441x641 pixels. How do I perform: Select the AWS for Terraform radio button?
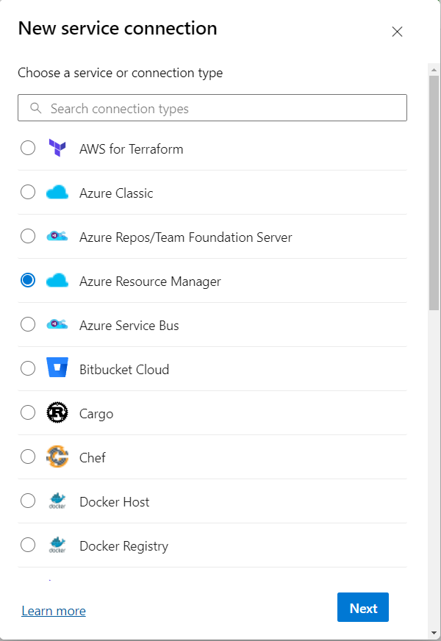coord(28,148)
